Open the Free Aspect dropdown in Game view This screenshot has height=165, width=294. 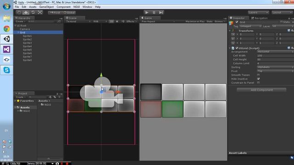pyautogui.click(x=158, y=22)
